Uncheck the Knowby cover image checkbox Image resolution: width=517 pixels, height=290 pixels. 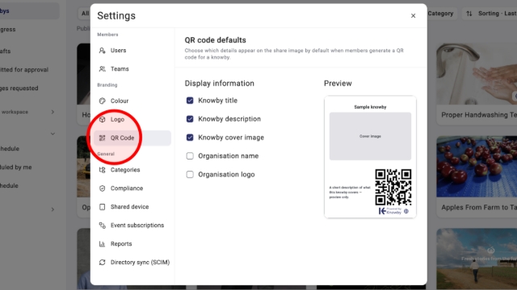(x=190, y=138)
